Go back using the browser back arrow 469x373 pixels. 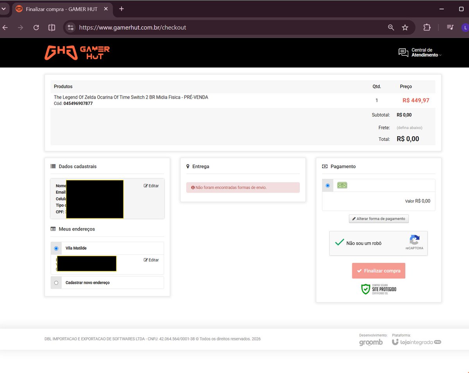tap(5, 27)
